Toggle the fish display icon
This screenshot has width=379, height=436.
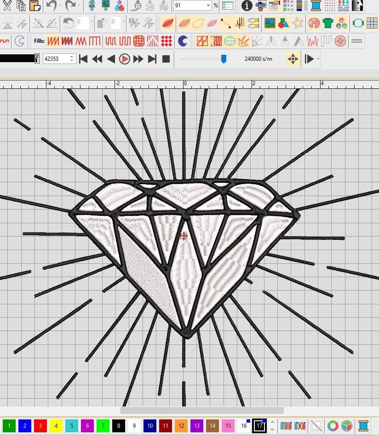pyautogui.click(x=253, y=23)
